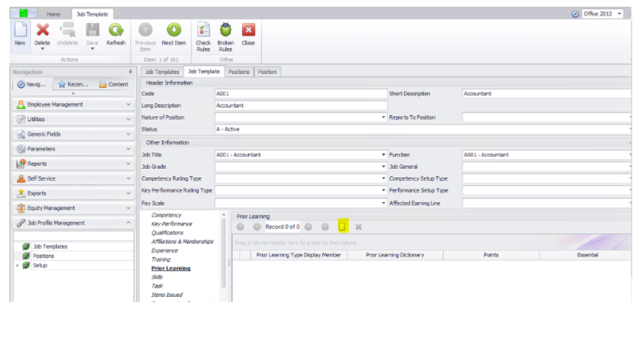Viewport: 640px width, 339px height.
Task: Click the red Close icon in ribbon
Action: tap(248, 31)
